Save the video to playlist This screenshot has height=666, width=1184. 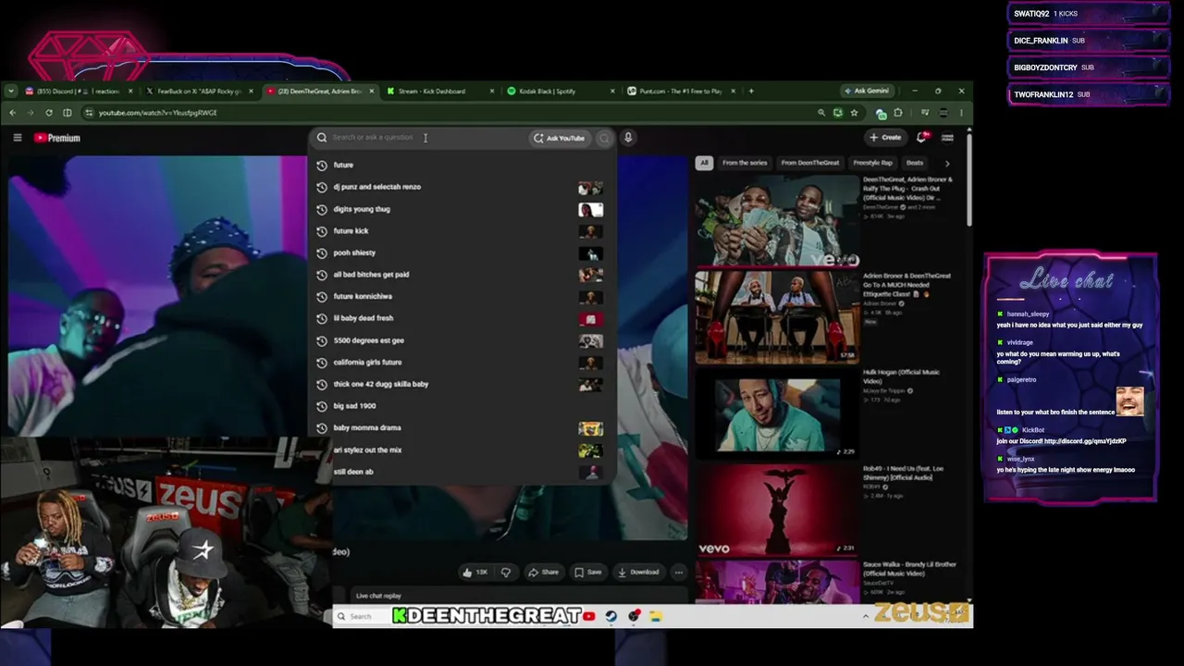(x=588, y=573)
